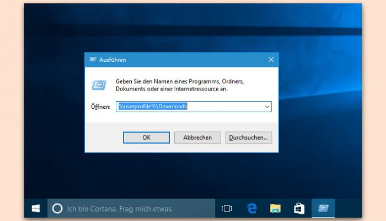The image size is (386, 221).
Task: Launch Microsoft Edge from the taskbar
Action: [x=252, y=208]
